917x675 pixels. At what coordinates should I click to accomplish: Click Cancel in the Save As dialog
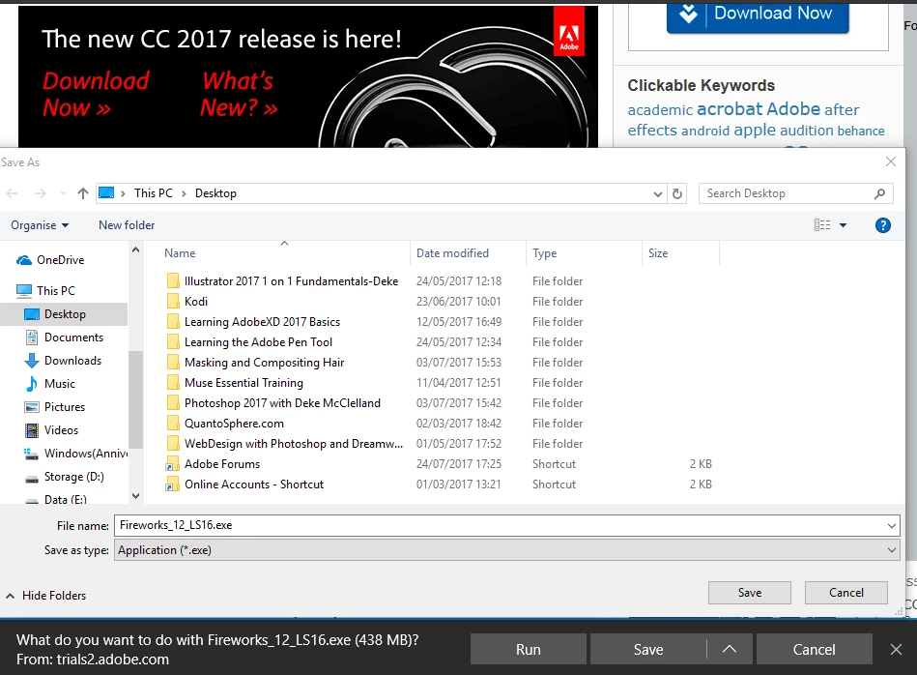tap(845, 593)
